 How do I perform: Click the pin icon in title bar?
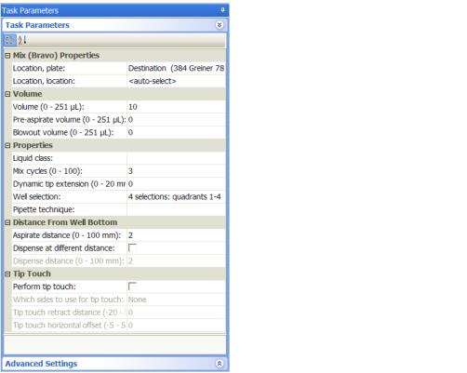pos(222,10)
